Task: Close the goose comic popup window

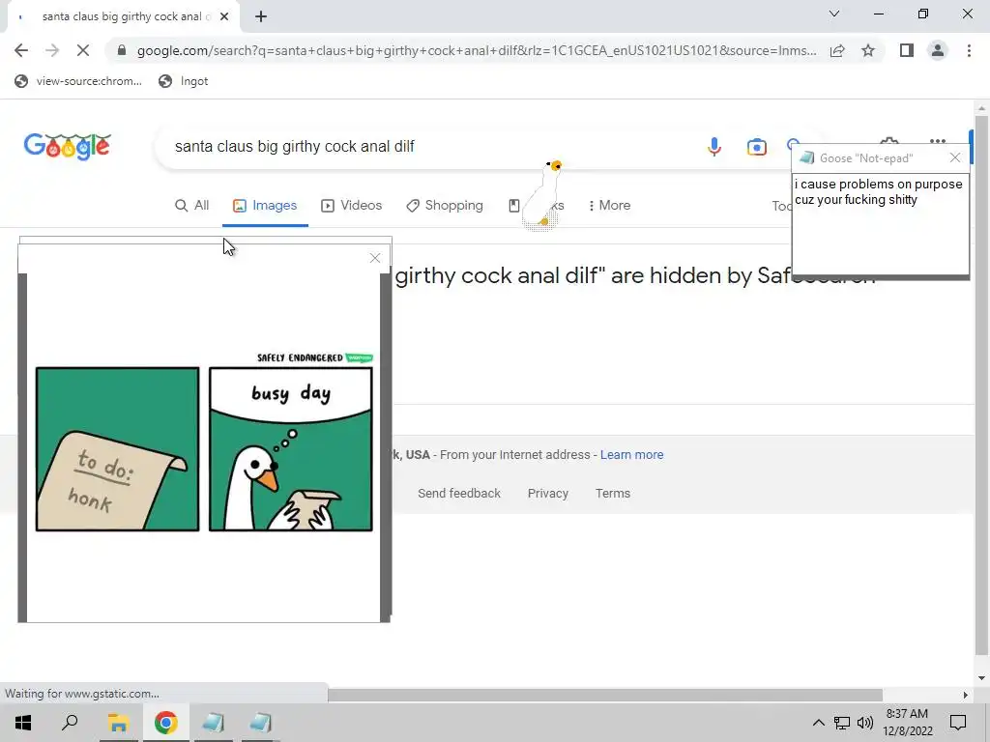Action: pyautogui.click(x=375, y=258)
